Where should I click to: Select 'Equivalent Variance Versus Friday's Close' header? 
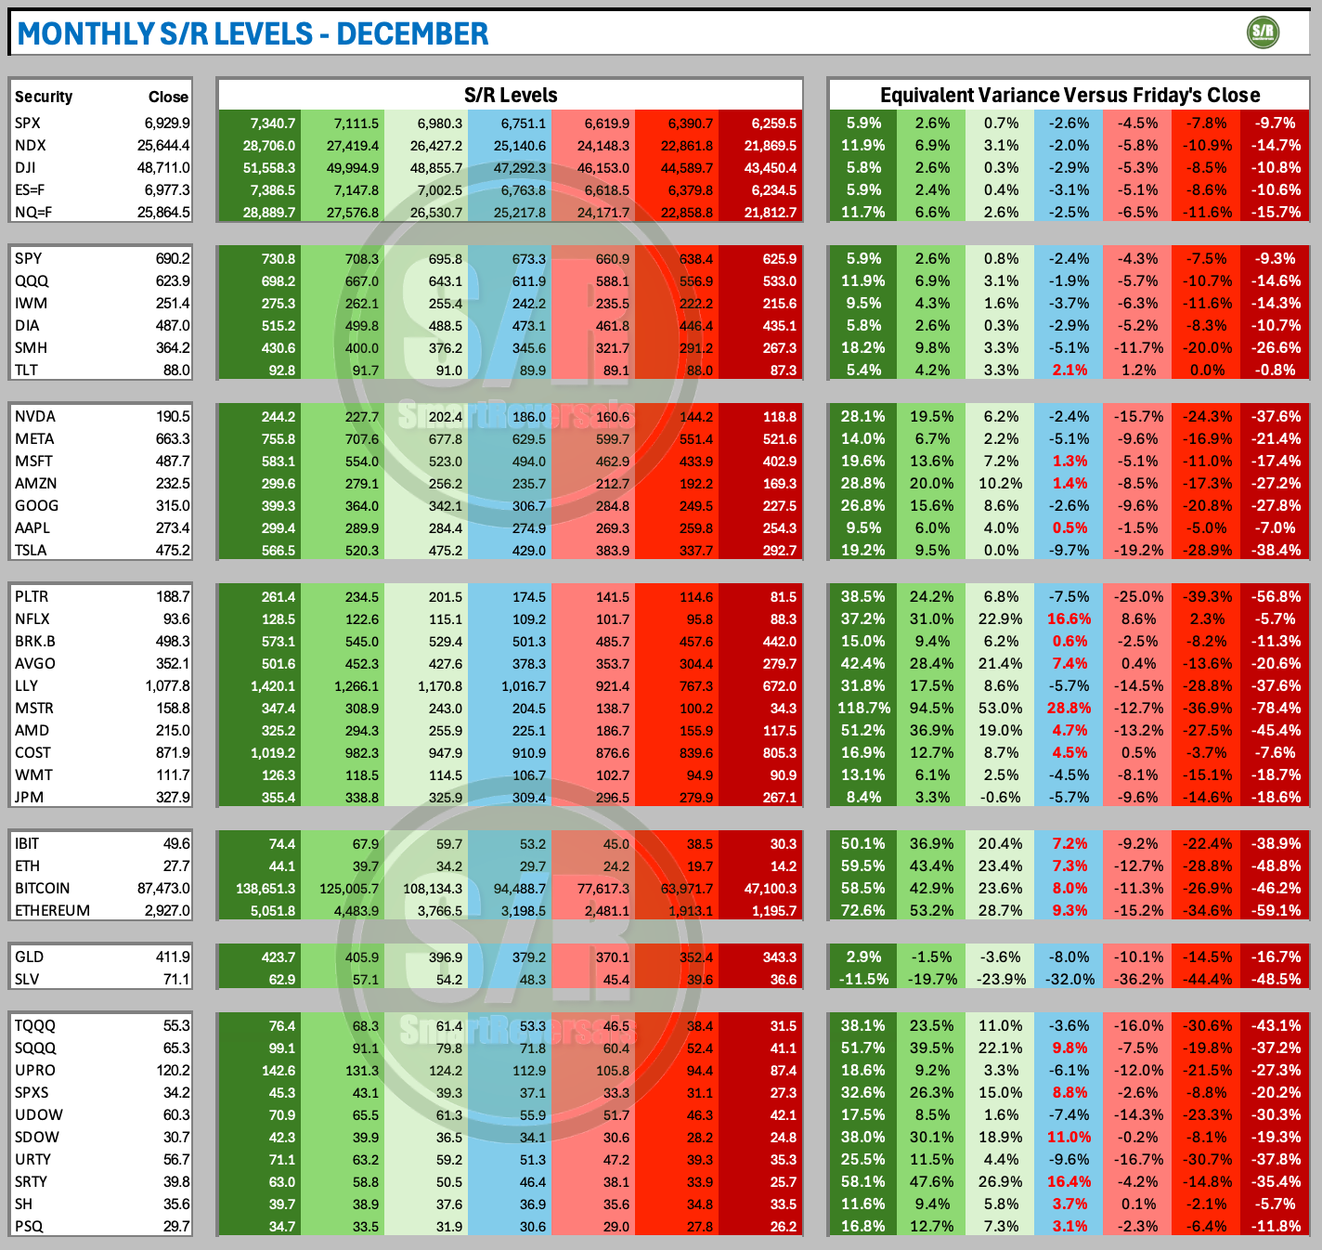pos(1069,95)
